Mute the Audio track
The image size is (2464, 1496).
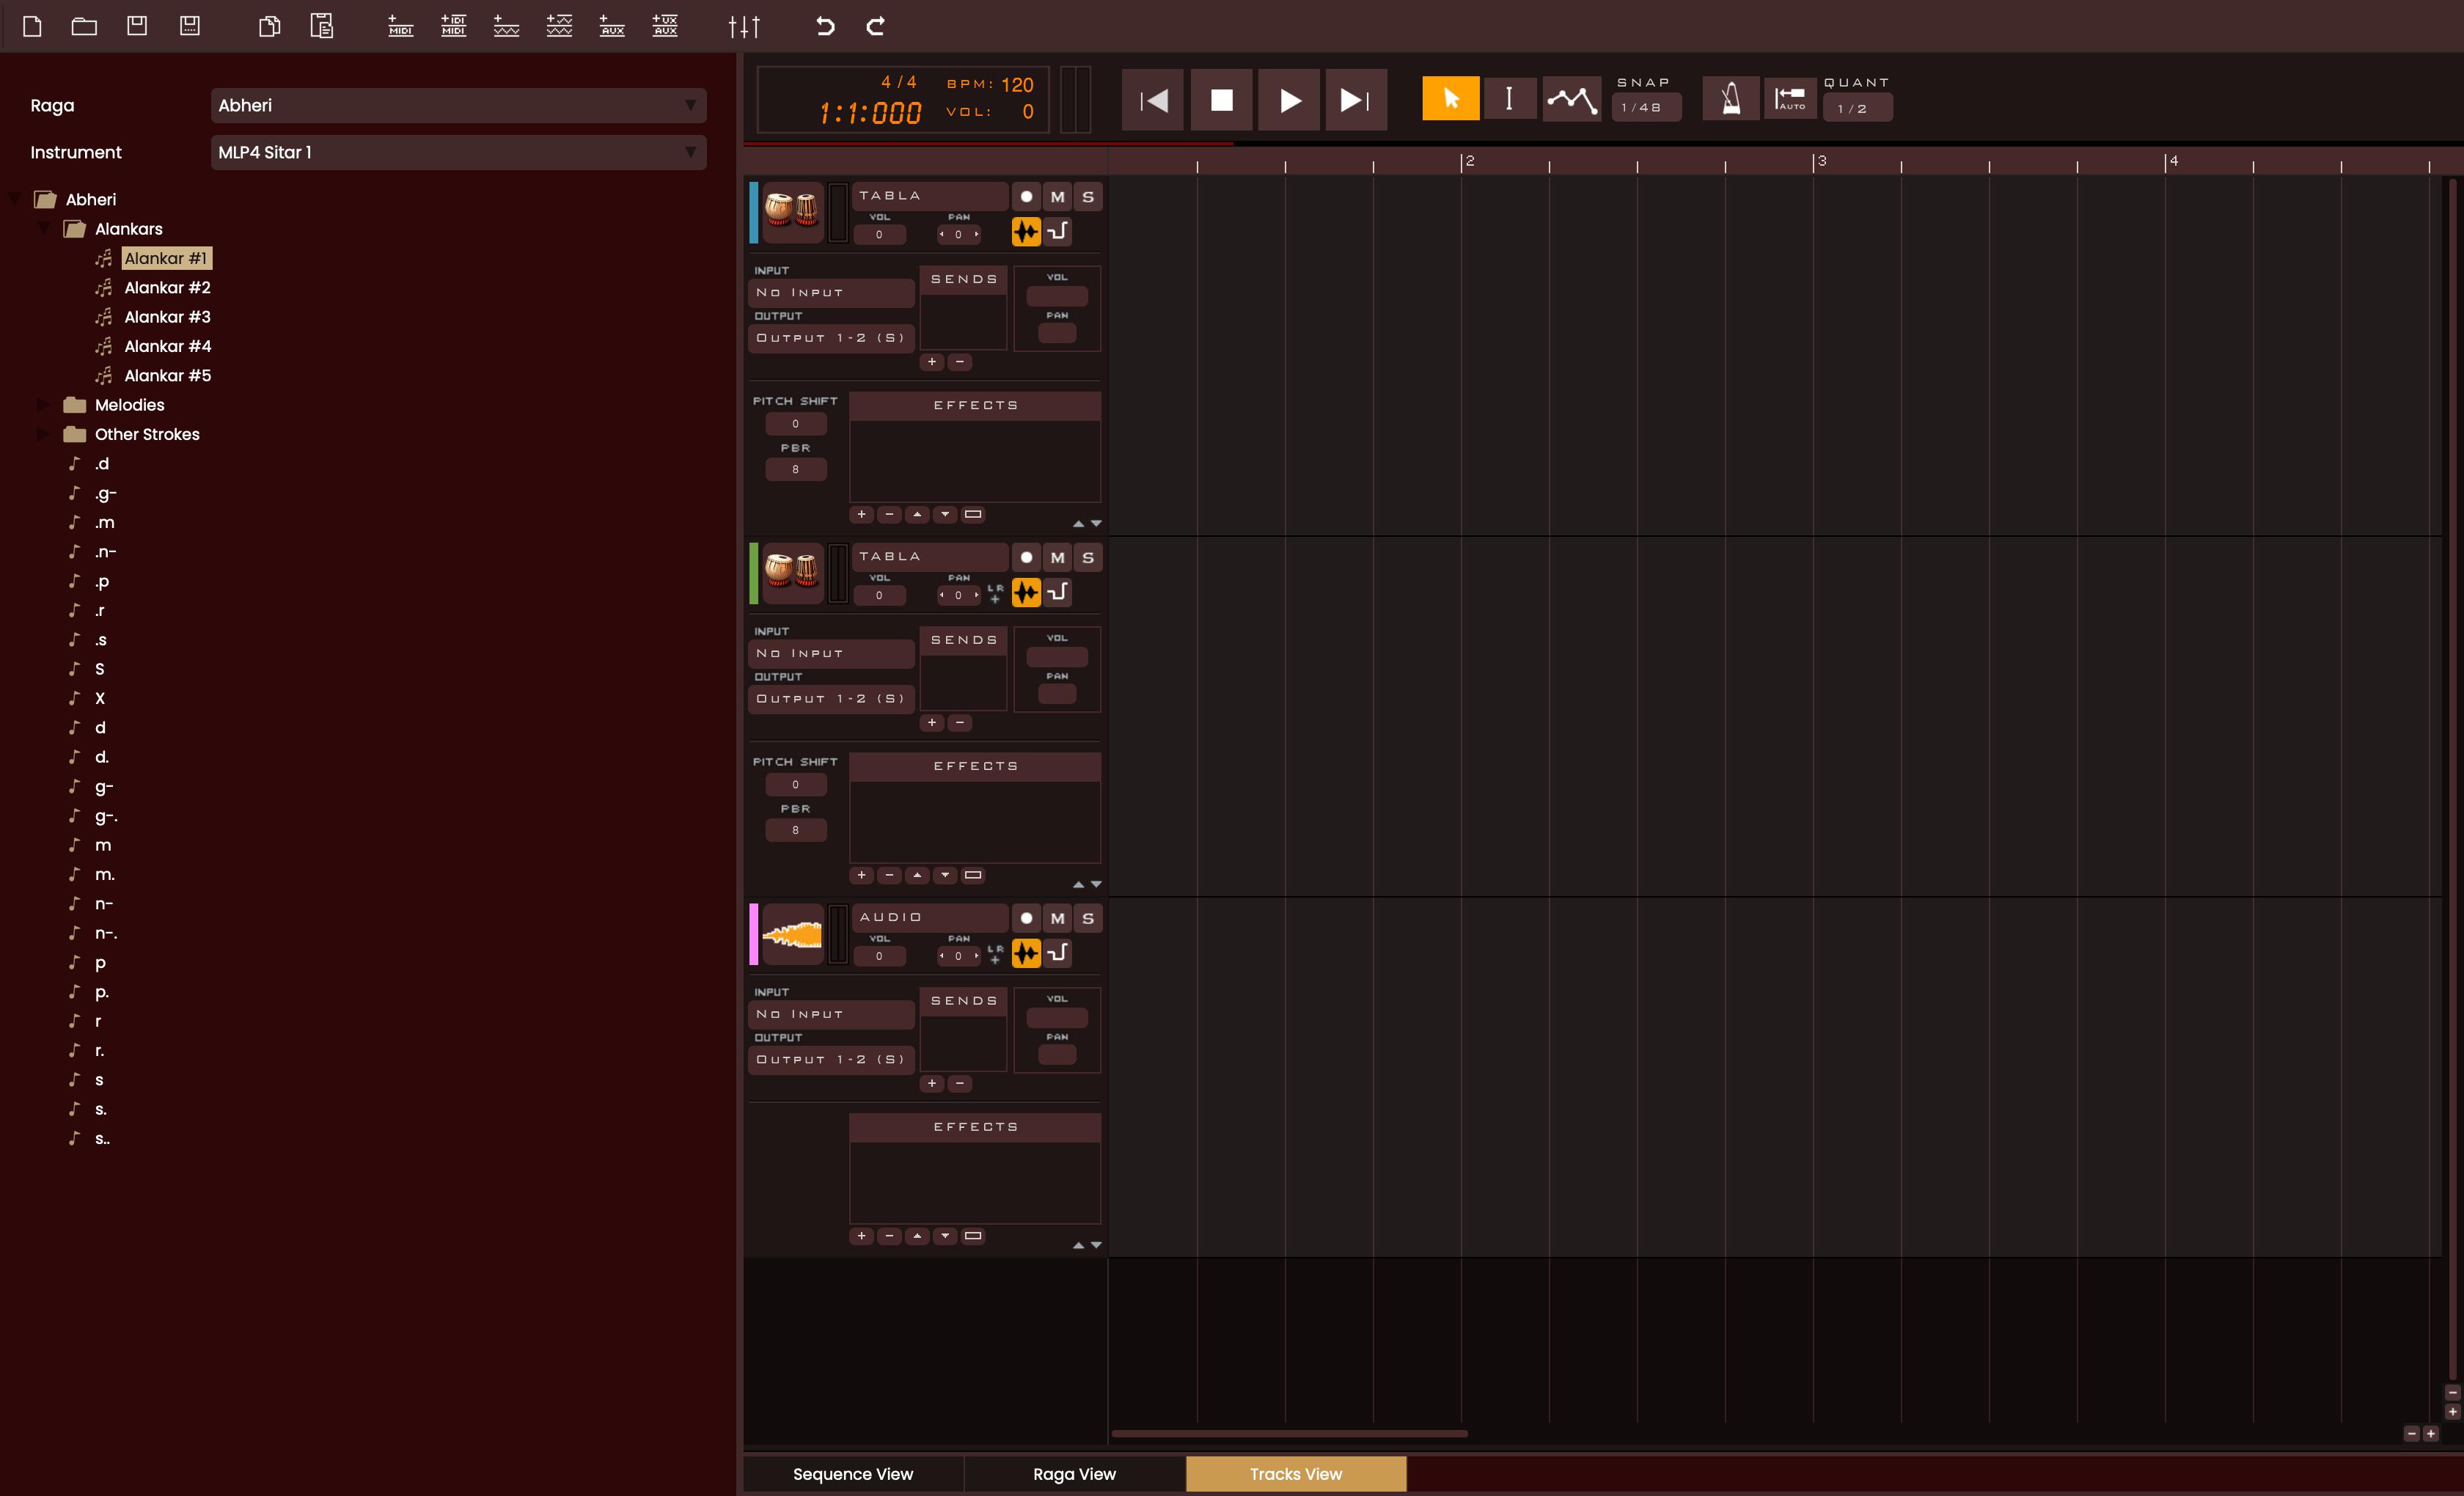point(1057,919)
